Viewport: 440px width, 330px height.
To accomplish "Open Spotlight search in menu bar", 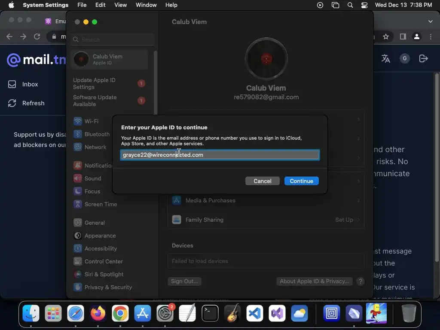I will click(350, 5).
